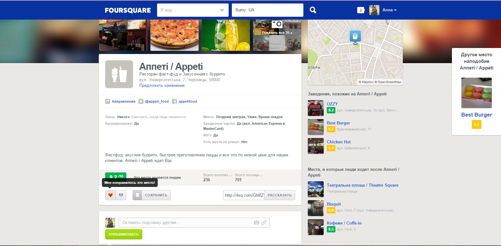This screenshot has width=501, height=246.
Task: Like this place with the heart icon
Action: click(x=111, y=195)
